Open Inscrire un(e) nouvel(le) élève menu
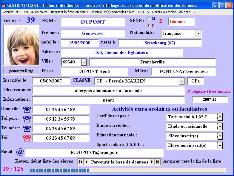234x176 pixels. [113, 12]
